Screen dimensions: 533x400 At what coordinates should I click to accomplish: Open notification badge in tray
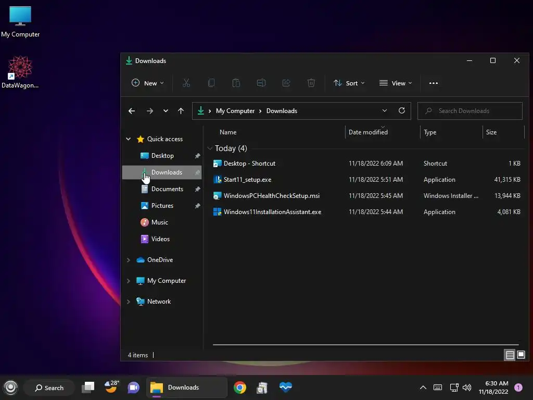tap(518, 387)
